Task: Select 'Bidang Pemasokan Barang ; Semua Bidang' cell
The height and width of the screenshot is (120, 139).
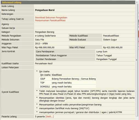Action: 74,79
